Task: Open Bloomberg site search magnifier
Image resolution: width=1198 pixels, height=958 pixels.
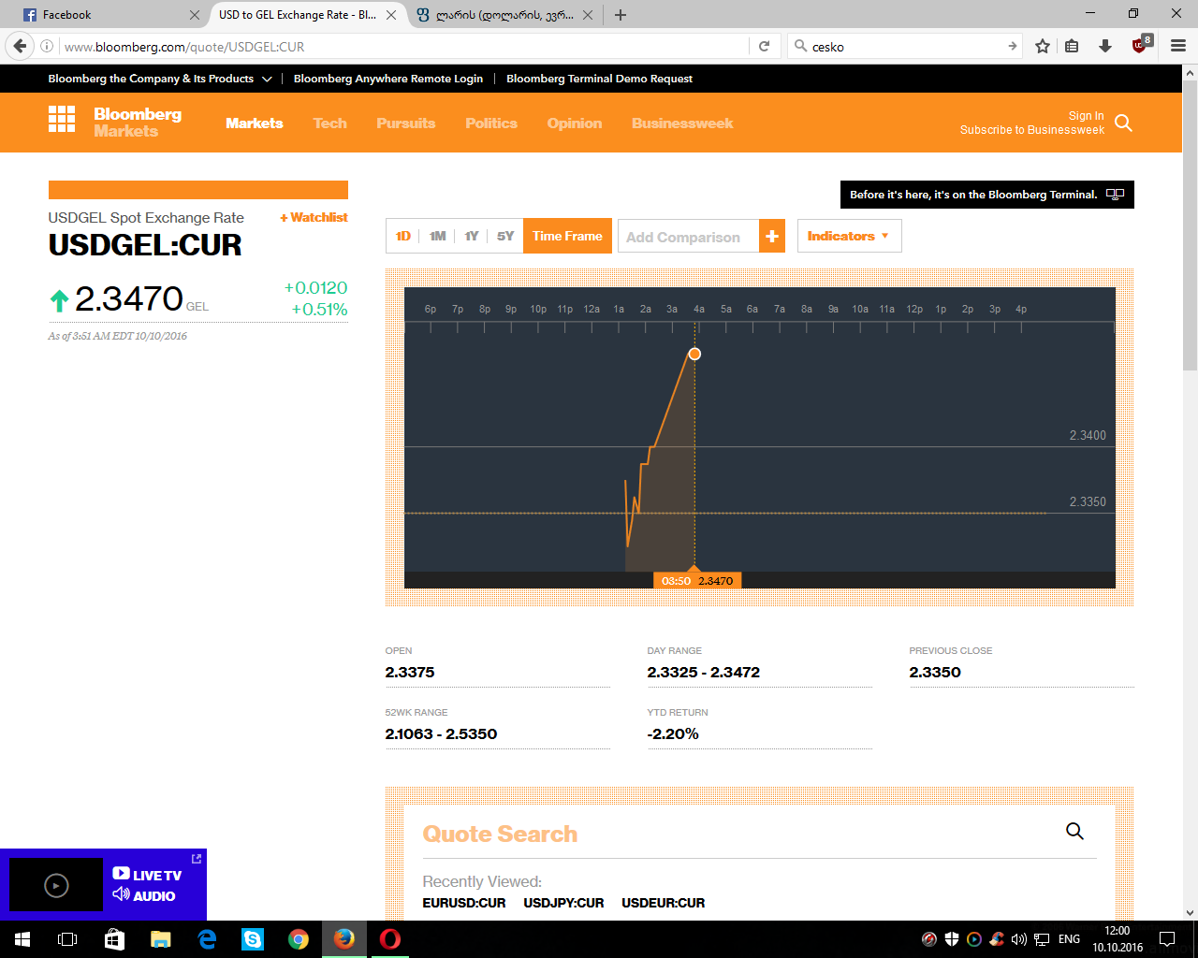Action: pyautogui.click(x=1124, y=123)
